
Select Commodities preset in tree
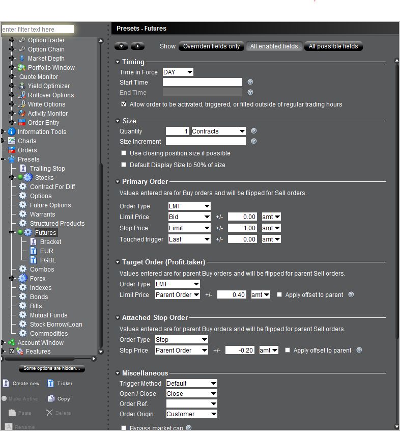(49, 333)
